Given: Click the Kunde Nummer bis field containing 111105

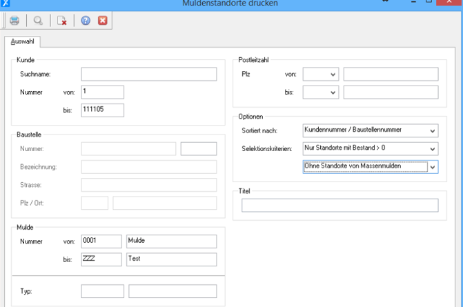Looking at the screenshot, I should [x=102, y=110].
